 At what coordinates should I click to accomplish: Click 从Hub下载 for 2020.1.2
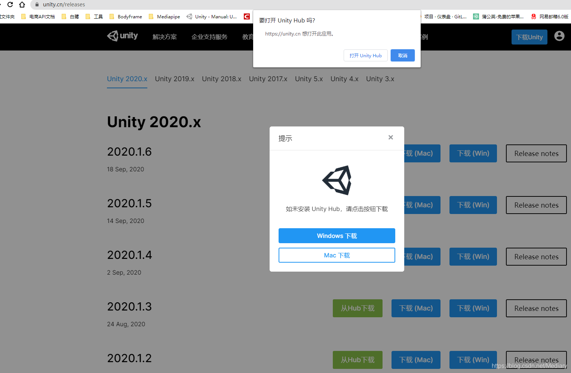tap(357, 360)
